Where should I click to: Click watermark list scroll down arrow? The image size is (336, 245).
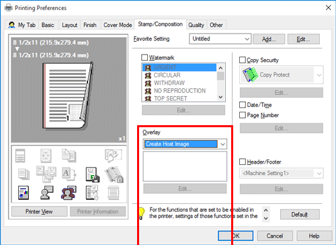click(220, 97)
